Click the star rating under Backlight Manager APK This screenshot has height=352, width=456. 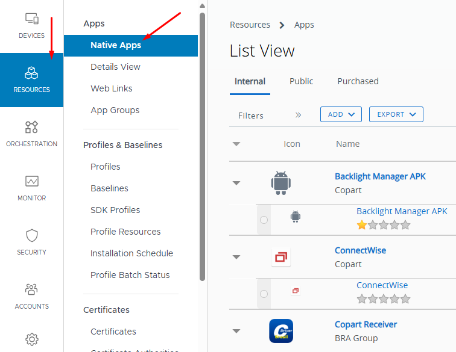click(x=384, y=225)
